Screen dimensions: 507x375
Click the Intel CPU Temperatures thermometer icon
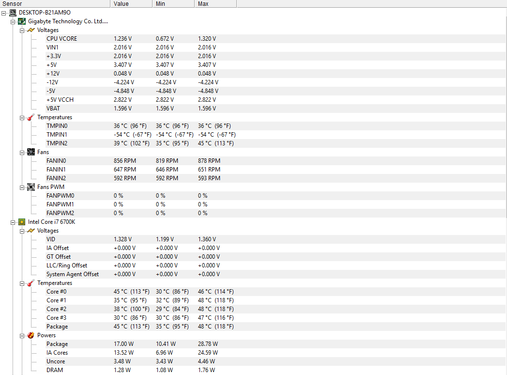click(31, 283)
